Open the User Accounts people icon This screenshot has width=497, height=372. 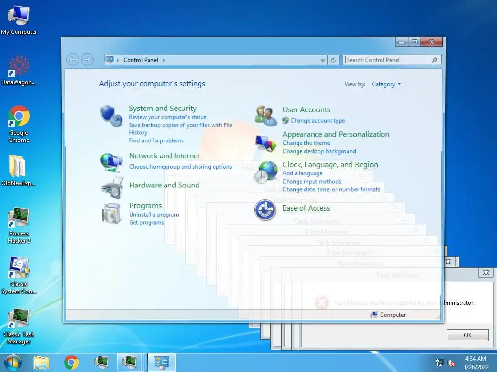pos(265,116)
